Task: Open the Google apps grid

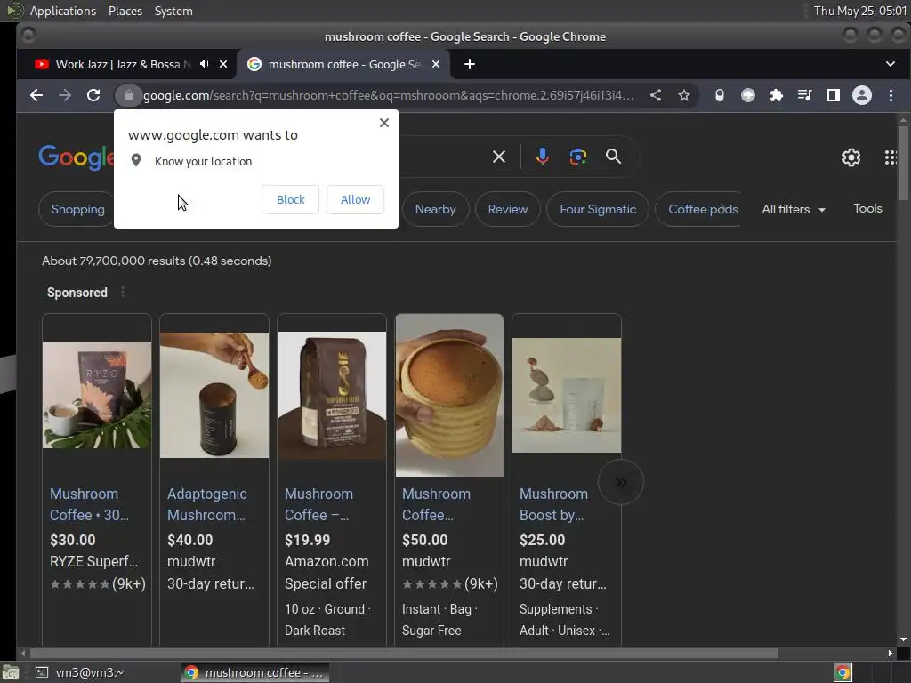Action: (890, 157)
